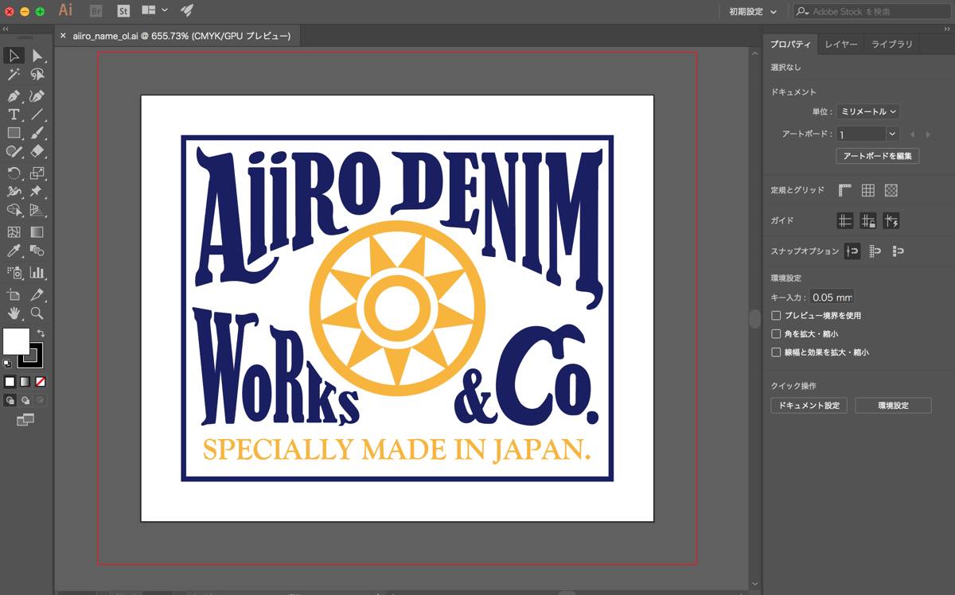The image size is (955, 595).
Task: Activate the Type tool
Action: click(x=14, y=115)
